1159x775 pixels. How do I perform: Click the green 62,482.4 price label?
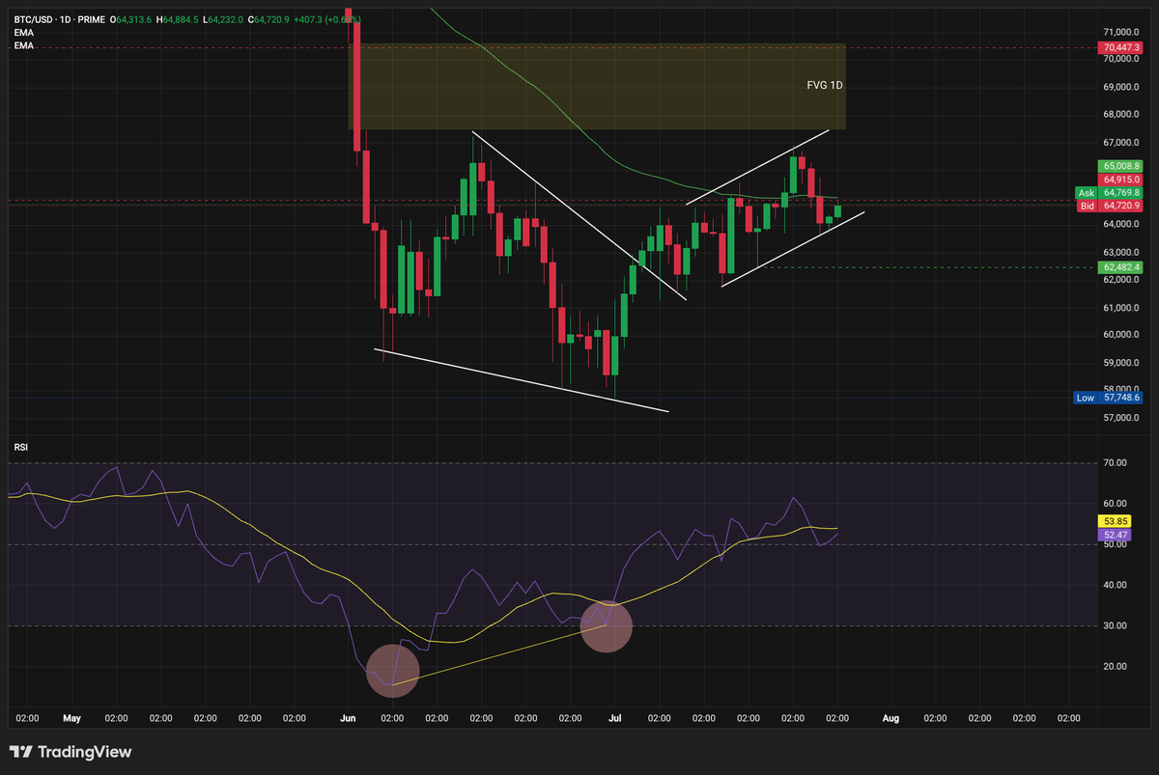(x=1121, y=266)
